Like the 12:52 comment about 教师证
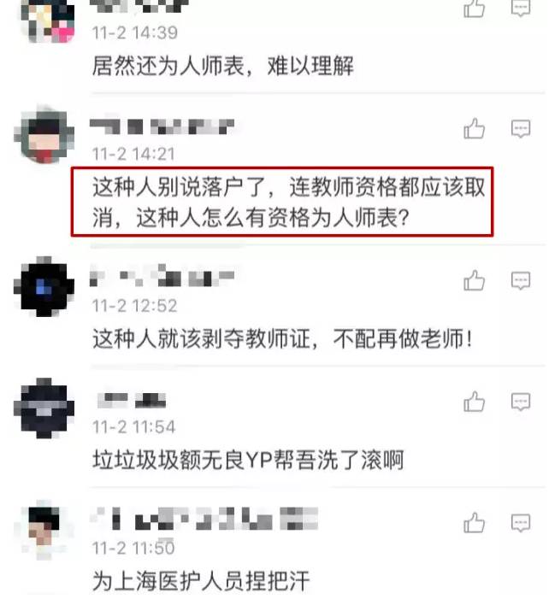Screen dimensions: 555x599 pos(475,280)
